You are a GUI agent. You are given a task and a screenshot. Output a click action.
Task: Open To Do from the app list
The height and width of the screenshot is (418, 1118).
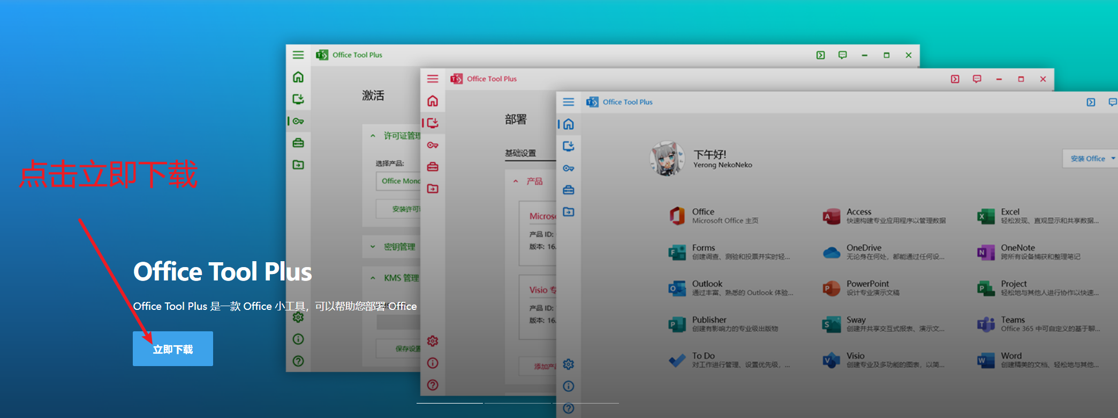[x=729, y=359]
